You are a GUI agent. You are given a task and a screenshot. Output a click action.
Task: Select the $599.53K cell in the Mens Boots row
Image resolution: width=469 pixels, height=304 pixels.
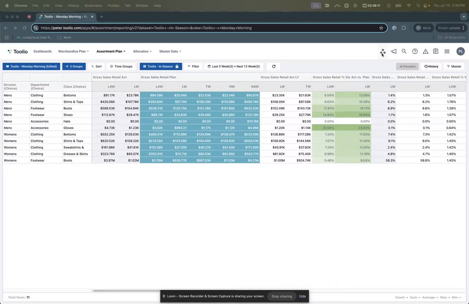click(x=104, y=108)
